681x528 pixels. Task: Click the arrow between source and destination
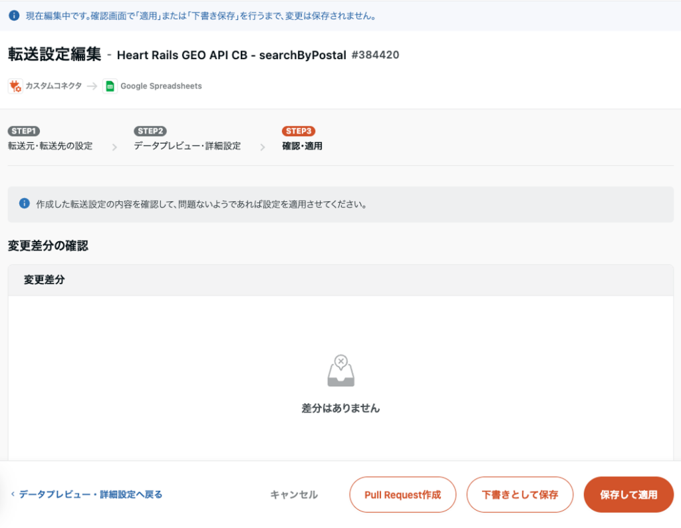92,86
